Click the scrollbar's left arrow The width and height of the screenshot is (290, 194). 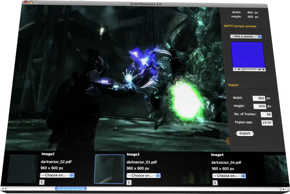(3, 189)
